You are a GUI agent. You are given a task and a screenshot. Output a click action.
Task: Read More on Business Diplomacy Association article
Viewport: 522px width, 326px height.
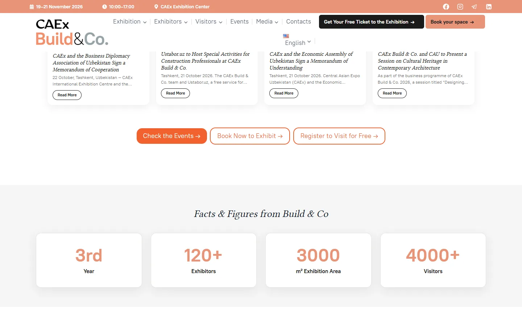67,95
